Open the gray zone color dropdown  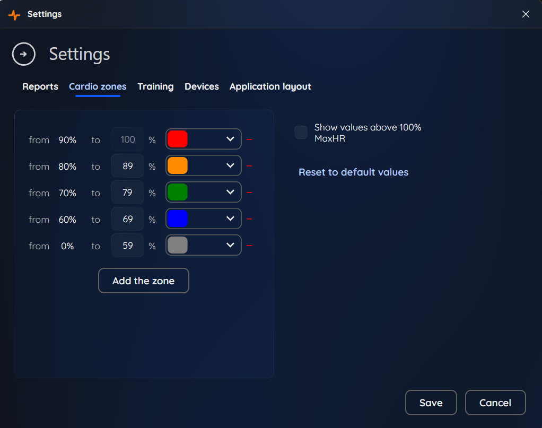[204, 245]
